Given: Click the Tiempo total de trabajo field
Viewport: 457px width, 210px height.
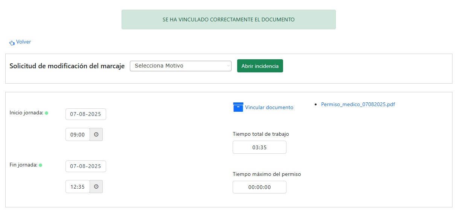Looking at the screenshot, I should (259, 147).
